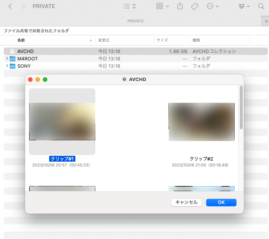The height and width of the screenshot is (239, 269).
Task: Click the 1.66 GB size cell
Action: click(178, 52)
